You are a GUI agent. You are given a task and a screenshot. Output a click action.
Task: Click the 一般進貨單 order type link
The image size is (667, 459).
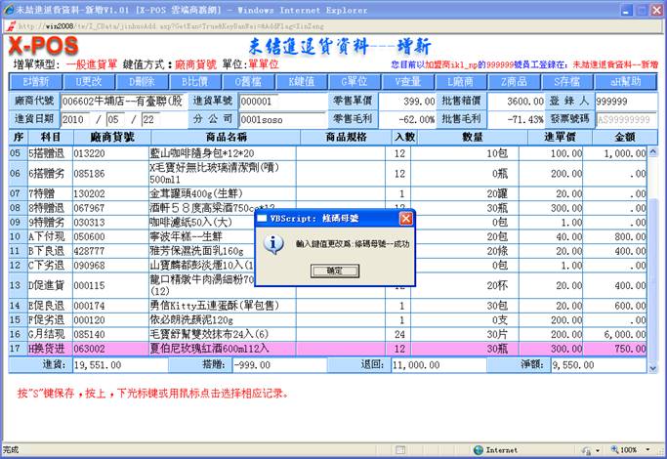click(x=104, y=63)
